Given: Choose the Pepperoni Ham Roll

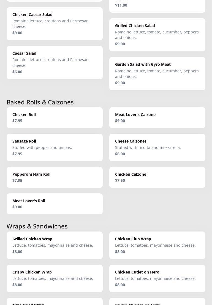Looking at the screenshot, I should [x=55, y=177].
